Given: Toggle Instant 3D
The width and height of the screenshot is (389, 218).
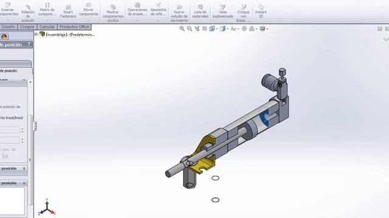Looking at the screenshot, I should pos(261,12).
